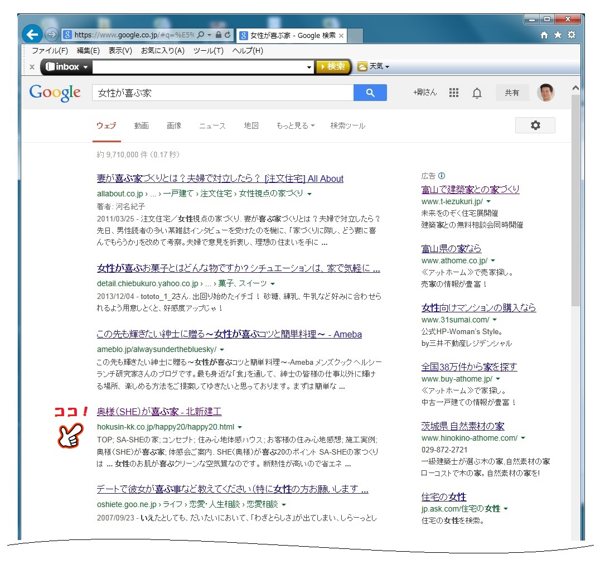
Task: Open the Google apps grid icon
Action: [x=454, y=93]
